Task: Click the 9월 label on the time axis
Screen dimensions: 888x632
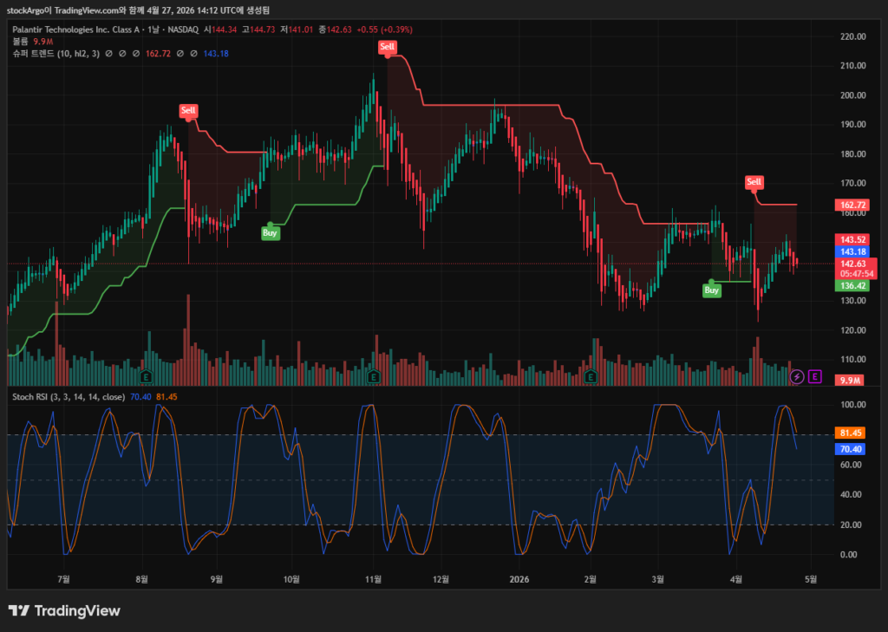Action: [216, 579]
